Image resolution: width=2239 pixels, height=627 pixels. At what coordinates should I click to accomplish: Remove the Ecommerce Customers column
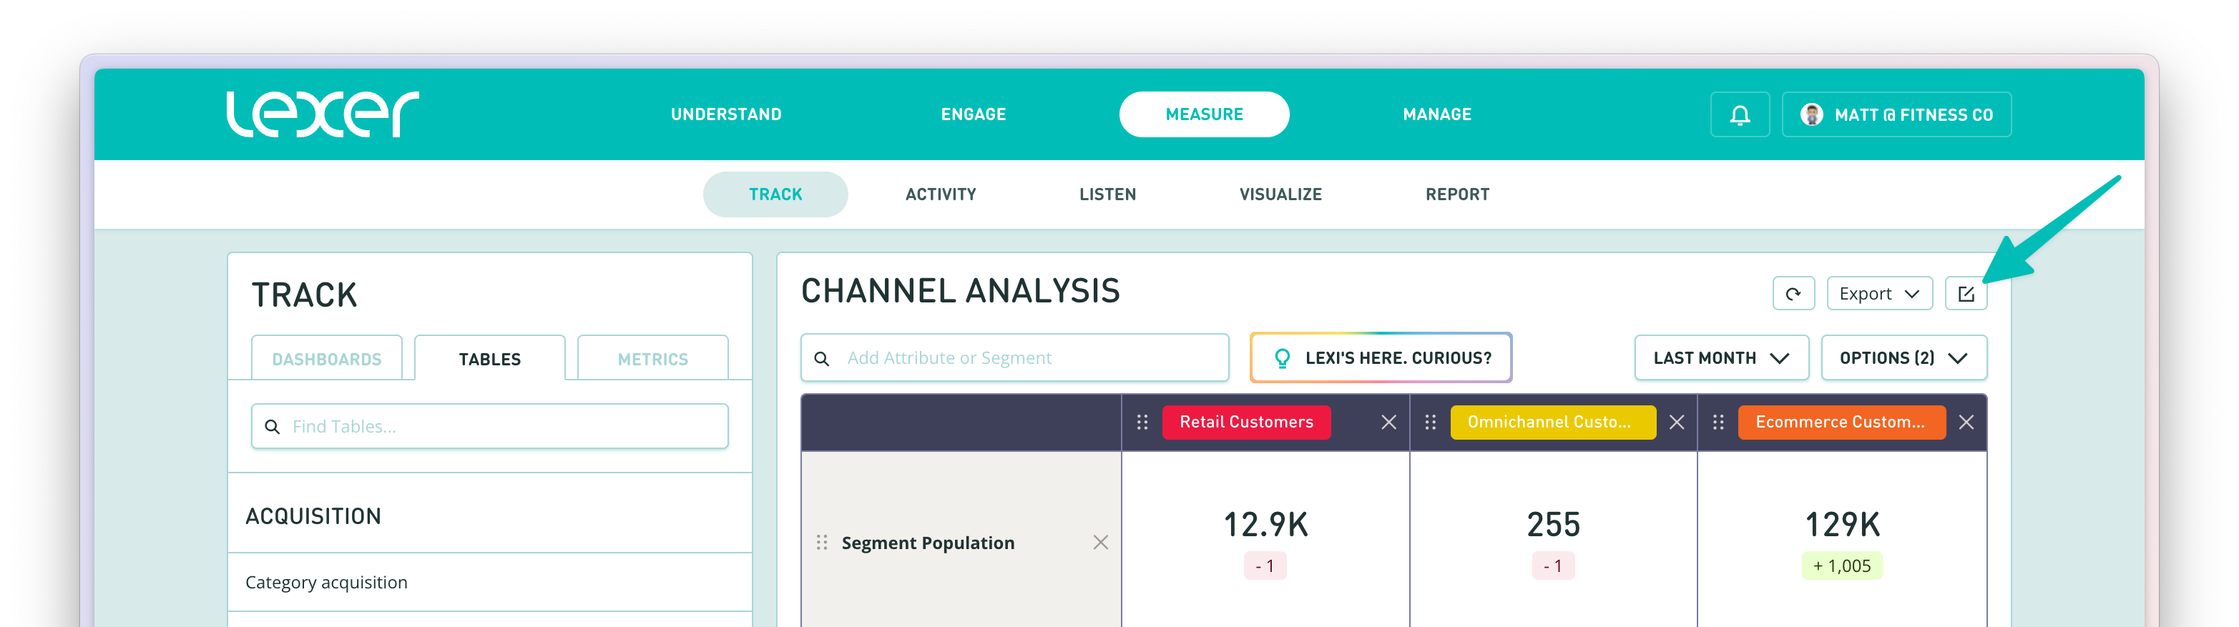[x=1966, y=422]
